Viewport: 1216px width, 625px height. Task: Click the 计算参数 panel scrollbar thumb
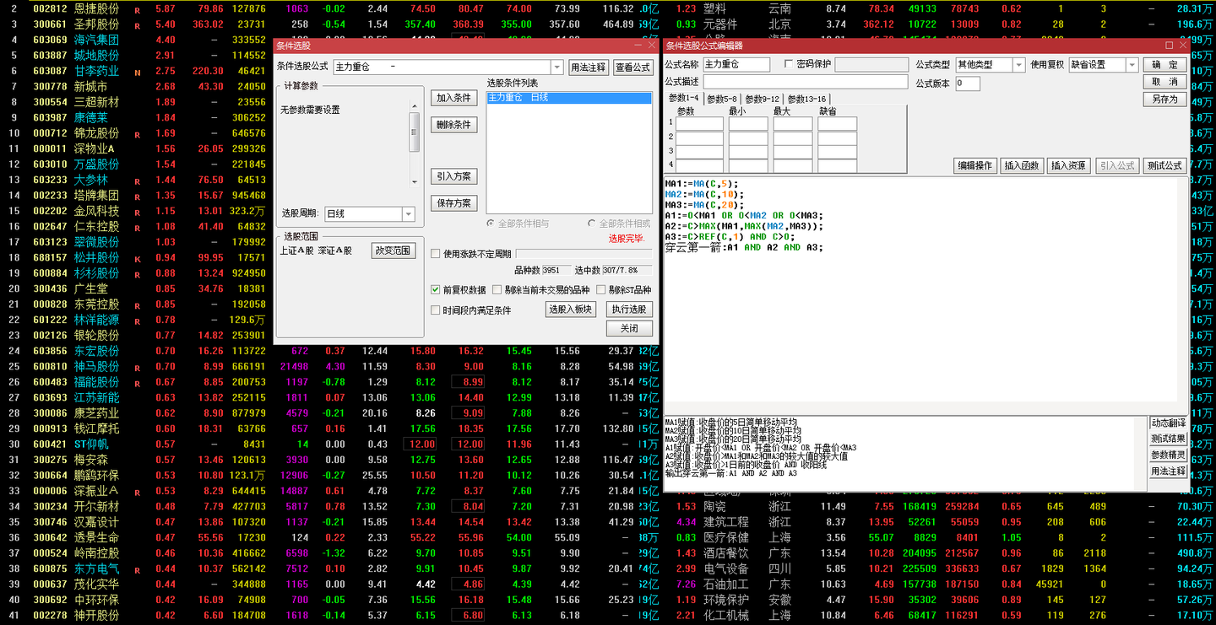pyautogui.click(x=414, y=132)
